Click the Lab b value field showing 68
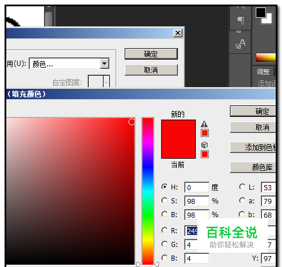 (268, 215)
